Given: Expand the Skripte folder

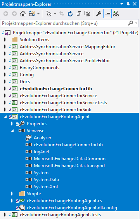Looking at the screenshot, I should click(12, 194).
